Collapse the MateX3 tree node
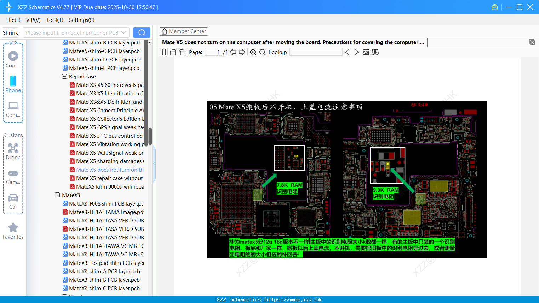Image resolution: width=539 pixels, height=303 pixels. click(57, 195)
